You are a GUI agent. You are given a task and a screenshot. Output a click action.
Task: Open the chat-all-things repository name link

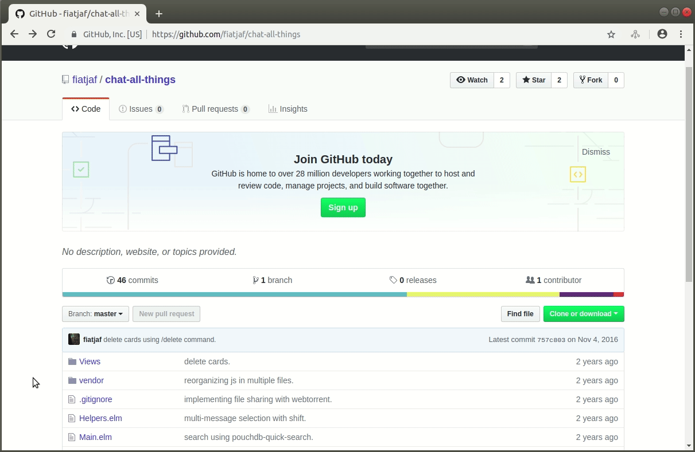[x=140, y=80]
